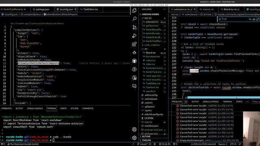Click the horizontal scrollbar in extension.ts editor

click(x=223, y=97)
